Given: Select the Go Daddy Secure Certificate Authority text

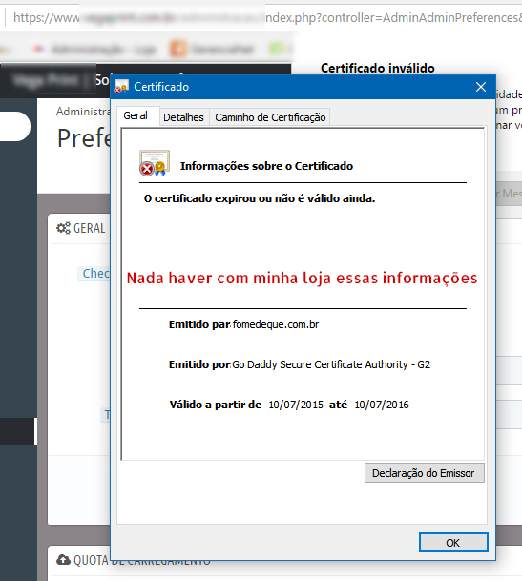Looking at the screenshot, I should click(331, 364).
